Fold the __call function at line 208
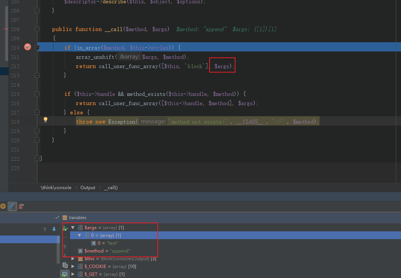401x278 pixels. (37, 29)
